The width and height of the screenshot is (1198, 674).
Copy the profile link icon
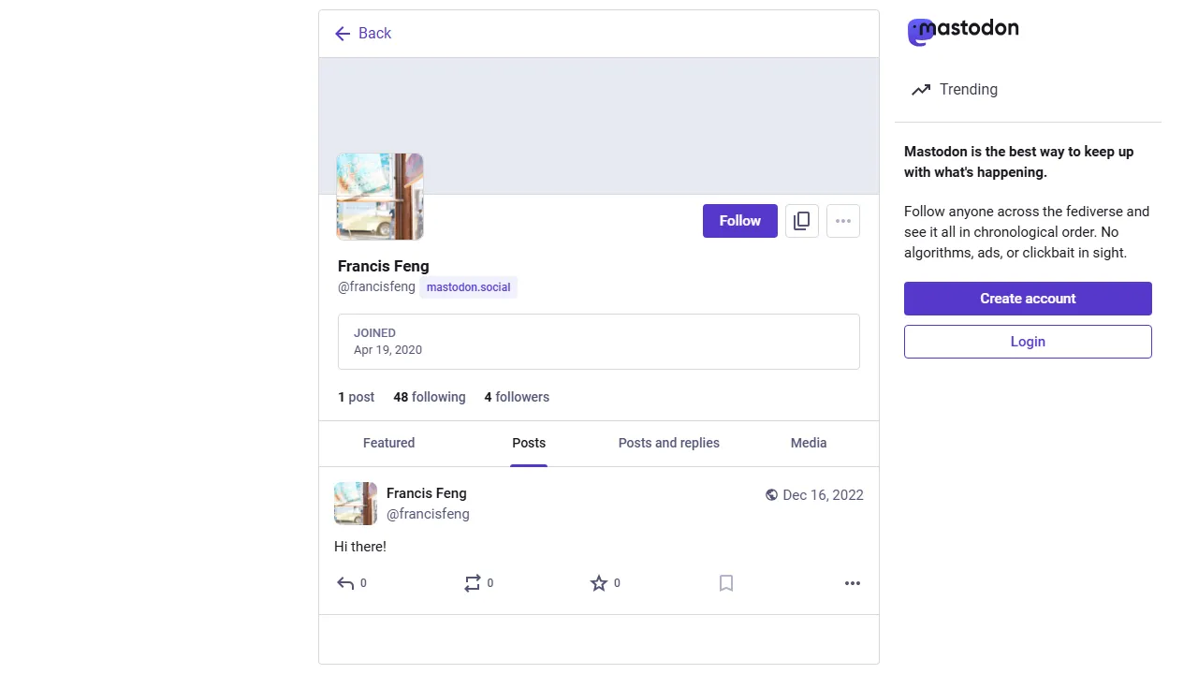tap(801, 221)
